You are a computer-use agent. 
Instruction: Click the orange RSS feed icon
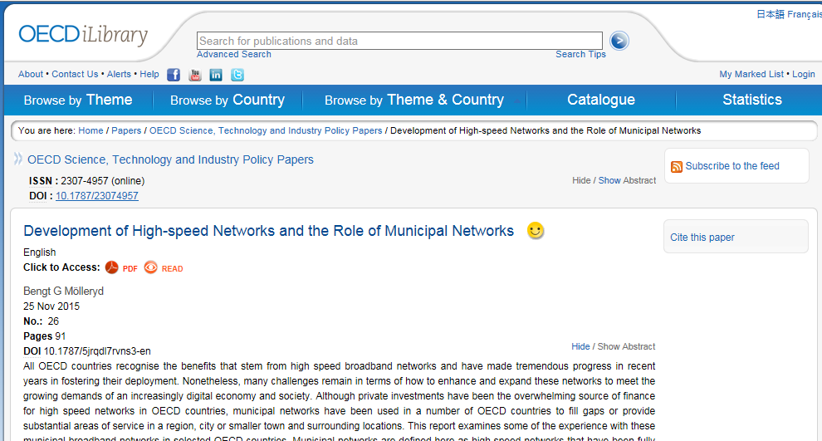677,167
